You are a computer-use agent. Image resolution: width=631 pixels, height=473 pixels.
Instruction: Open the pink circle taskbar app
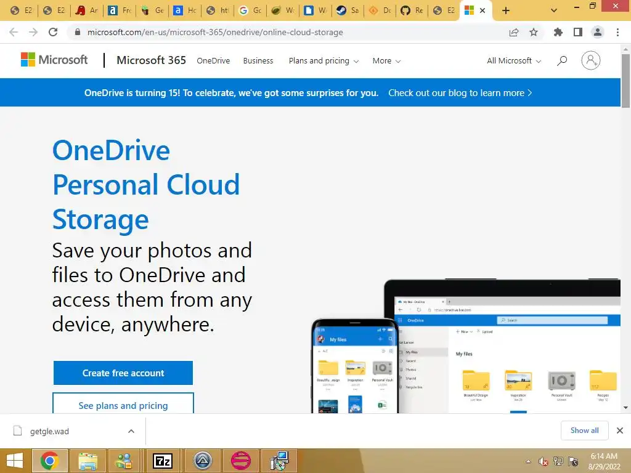click(x=241, y=461)
